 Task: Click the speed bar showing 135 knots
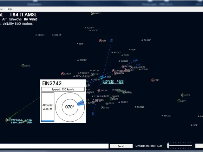tap(63, 89)
